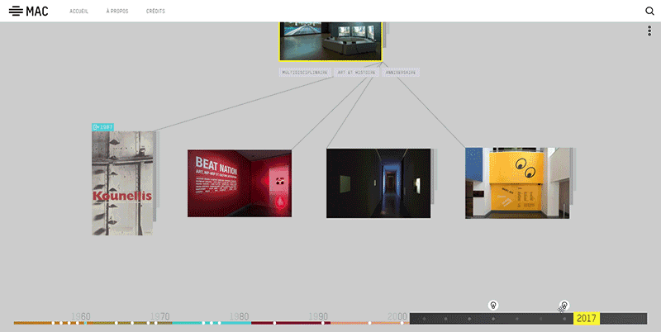
Task: Click the MAC logo
Action: pos(29,11)
